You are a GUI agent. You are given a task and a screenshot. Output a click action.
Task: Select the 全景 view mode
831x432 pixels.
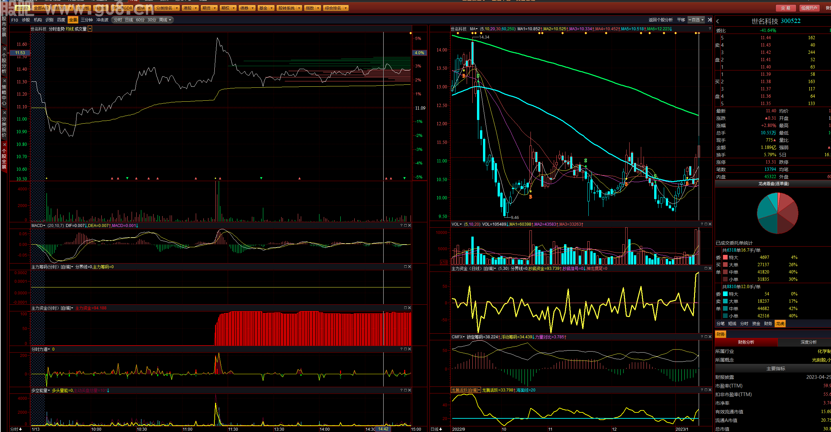coord(73,20)
